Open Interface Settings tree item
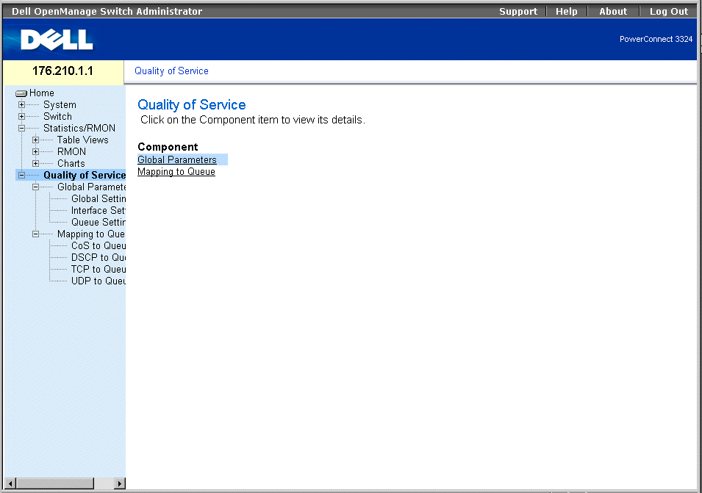Viewport: 702px width, 493px height. tap(99, 210)
